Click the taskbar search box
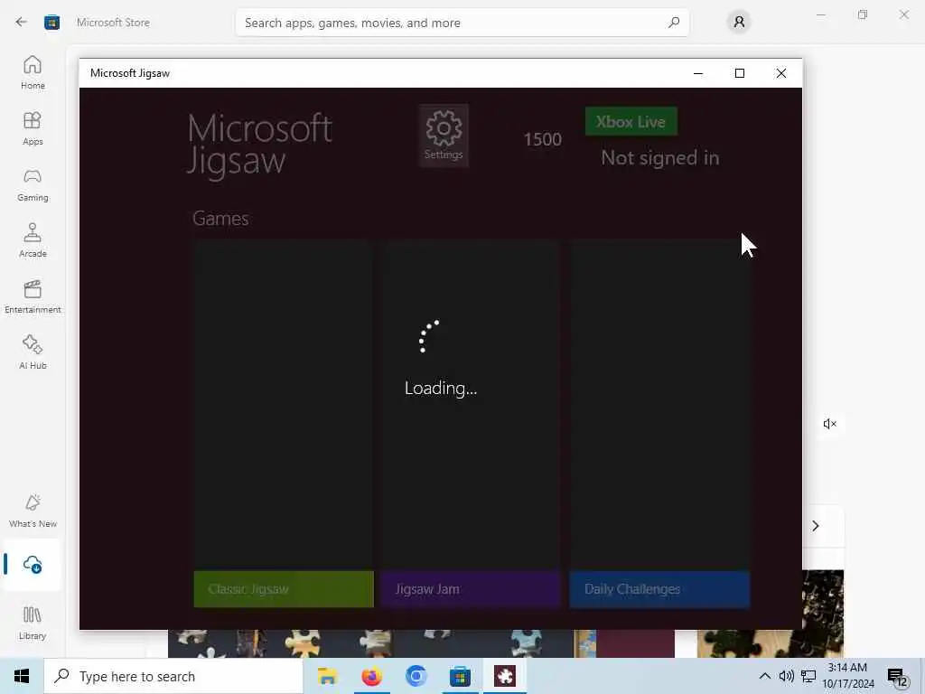This screenshot has height=694, width=925. tap(173, 676)
